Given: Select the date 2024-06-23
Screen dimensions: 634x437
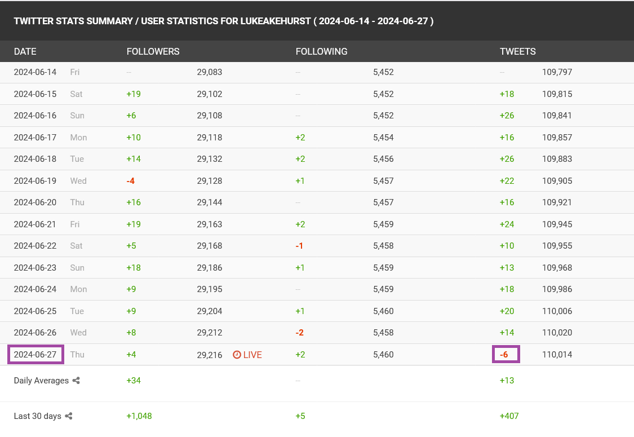Looking at the screenshot, I should (35, 267).
